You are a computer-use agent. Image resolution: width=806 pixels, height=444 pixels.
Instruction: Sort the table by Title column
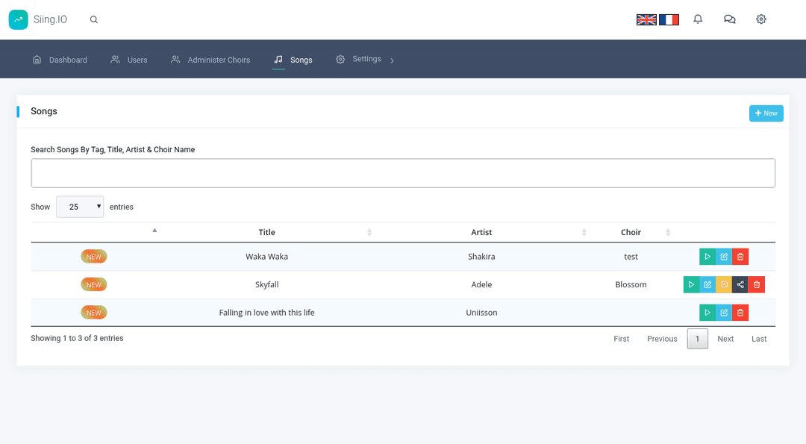tap(266, 232)
